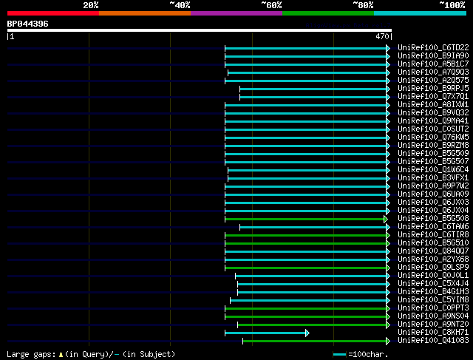Select the UniRef100_B9RZM8 name
Viewport: 473px width, 360px height.
coord(433,145)
